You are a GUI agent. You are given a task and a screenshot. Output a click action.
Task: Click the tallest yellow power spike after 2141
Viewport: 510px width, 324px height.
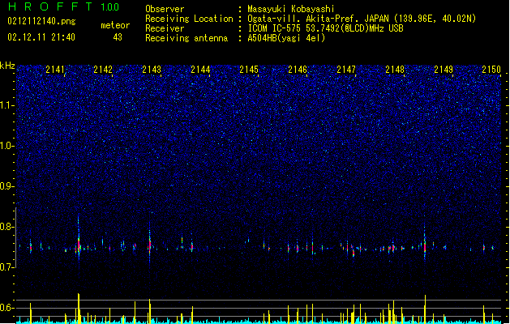[x=79, y=308]
